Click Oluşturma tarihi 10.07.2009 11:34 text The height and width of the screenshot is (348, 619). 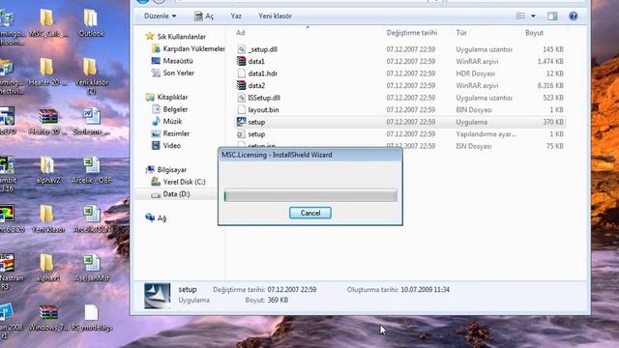click(398, 290)
